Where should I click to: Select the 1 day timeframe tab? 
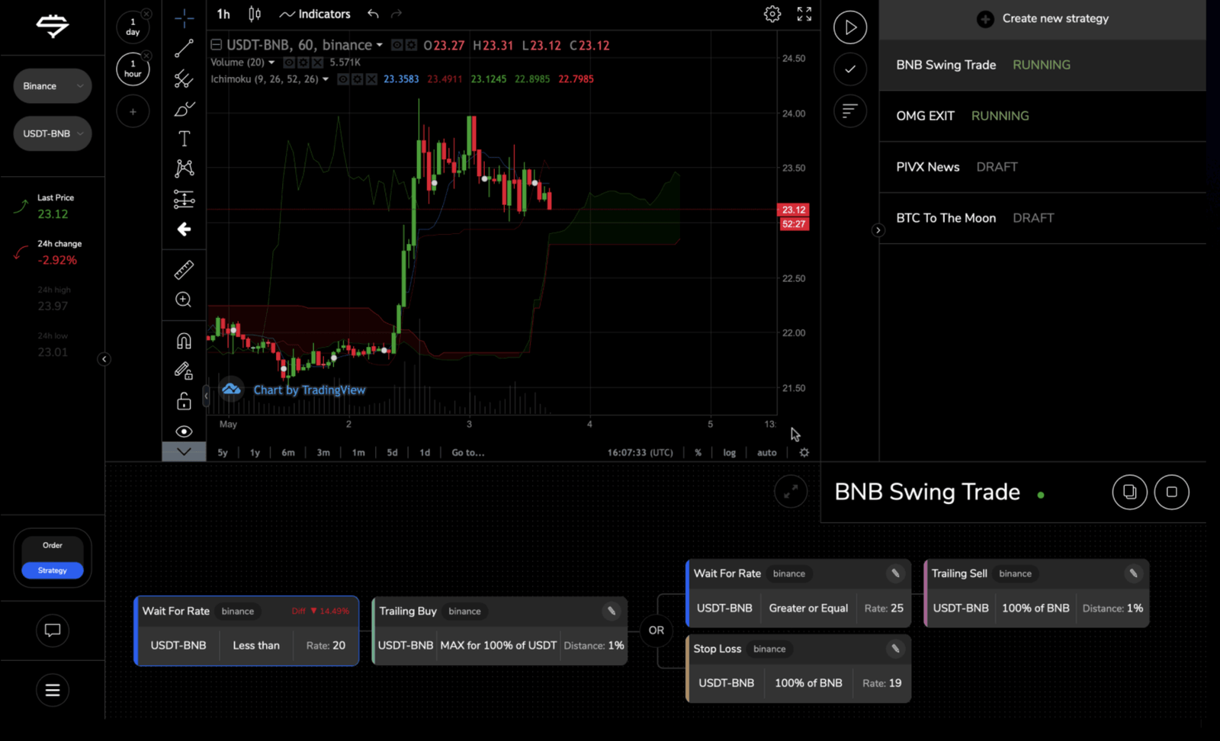[x=133, y=27]
